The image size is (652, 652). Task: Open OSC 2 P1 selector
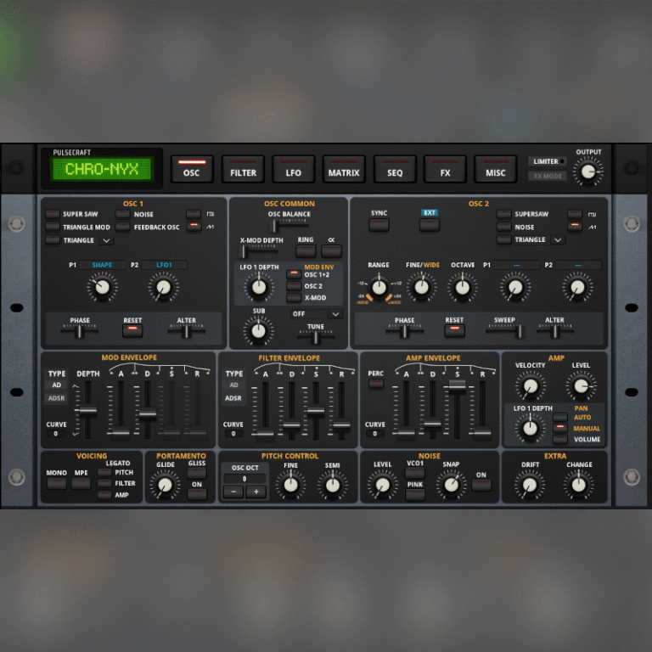(x=516, y=265)
